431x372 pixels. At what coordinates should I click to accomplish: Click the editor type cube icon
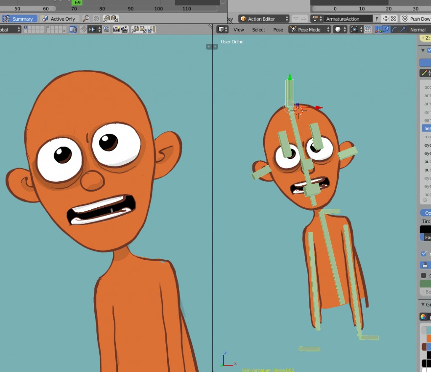pyautogui.click(x=222, y=29)
